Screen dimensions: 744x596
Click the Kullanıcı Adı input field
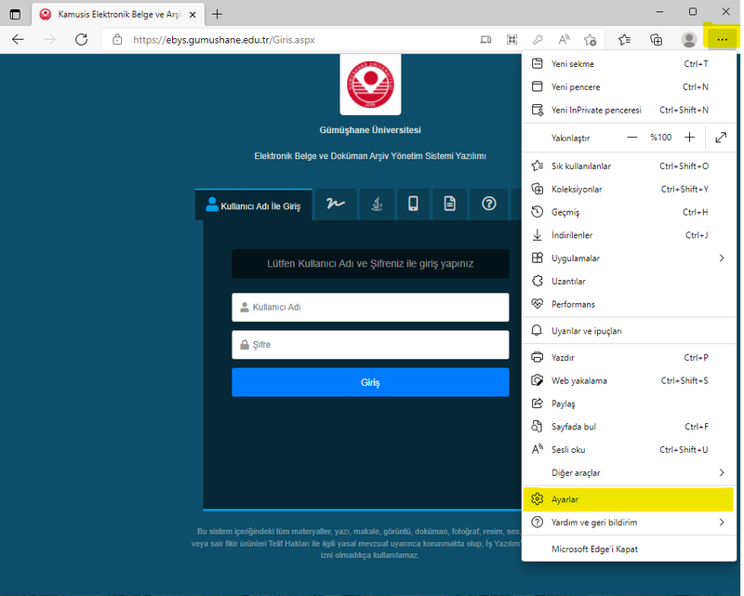point(370,307)
